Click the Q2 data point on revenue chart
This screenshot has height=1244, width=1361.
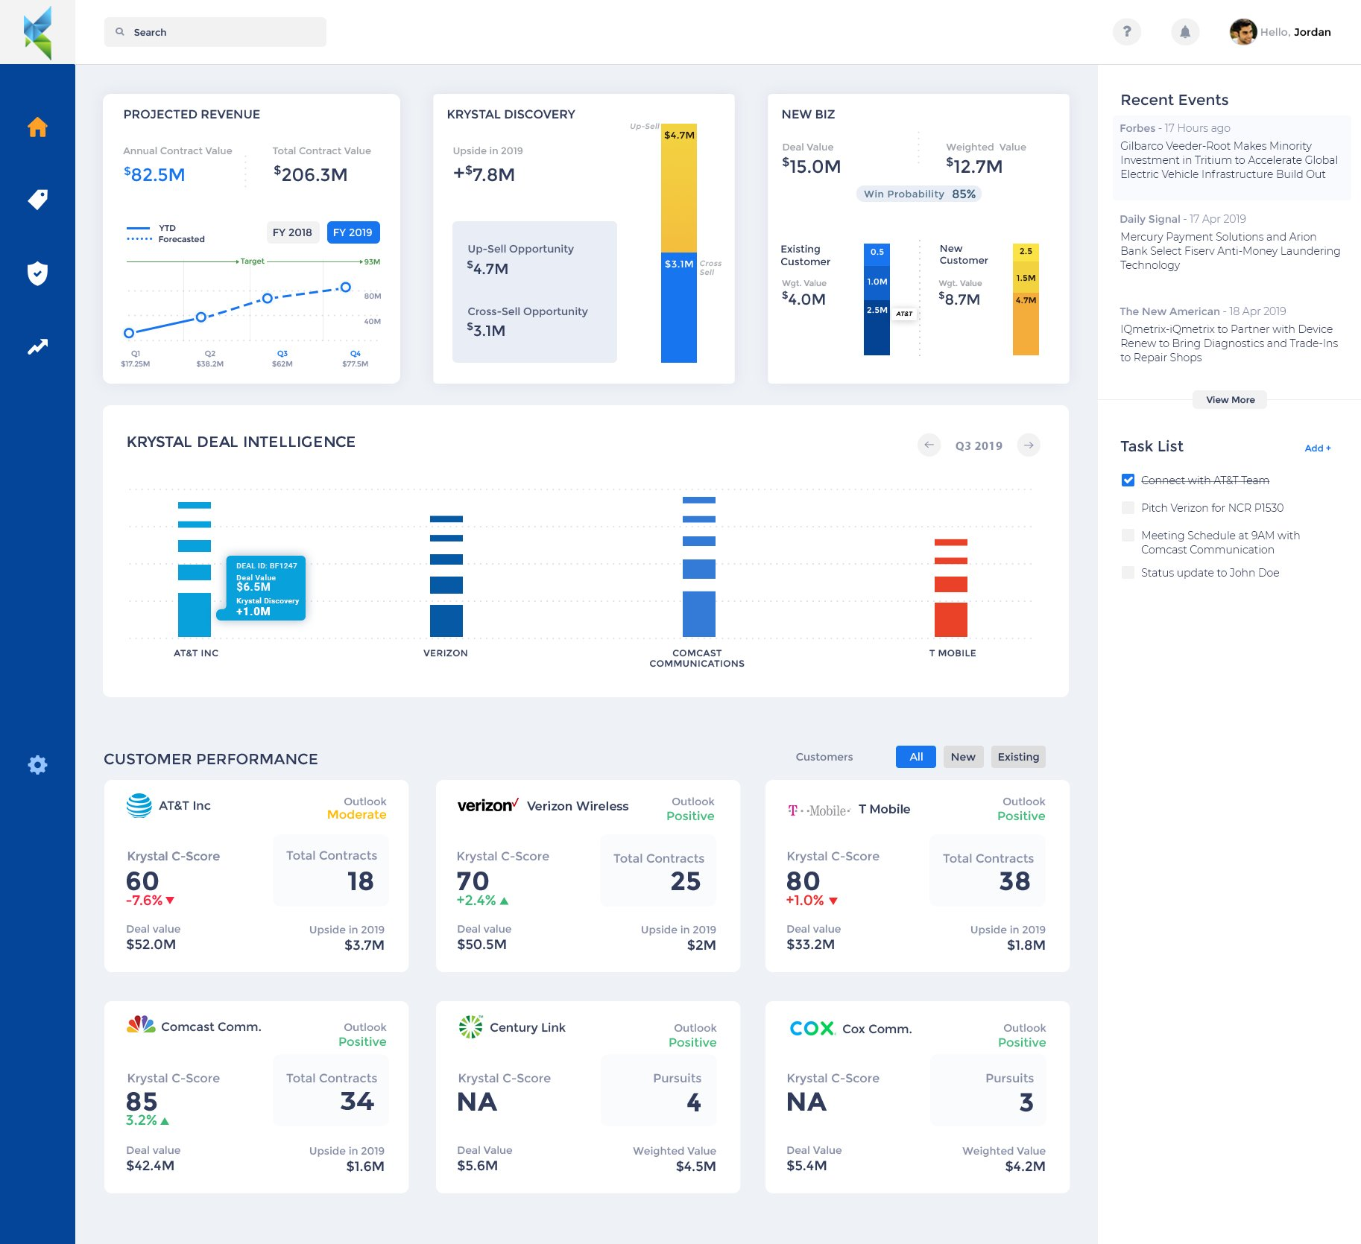click(x=200, y=317)
